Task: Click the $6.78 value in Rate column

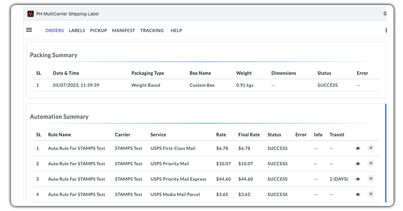Action: click(222, 149)
